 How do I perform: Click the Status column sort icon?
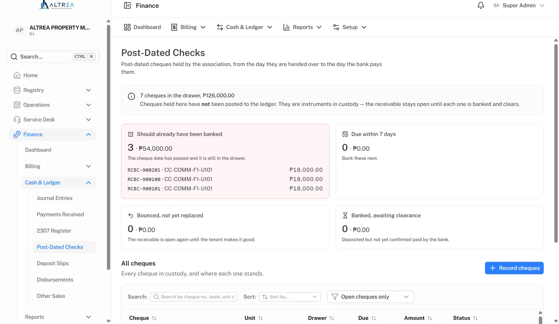pyautogui.click(x=475, y=318)
